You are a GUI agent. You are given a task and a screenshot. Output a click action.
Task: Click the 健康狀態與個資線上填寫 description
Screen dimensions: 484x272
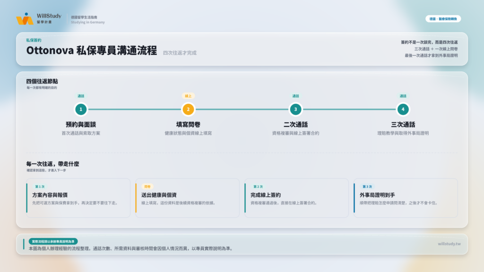point(188,133)
